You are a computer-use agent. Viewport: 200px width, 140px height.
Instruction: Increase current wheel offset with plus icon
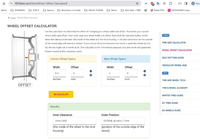(91, 75)
